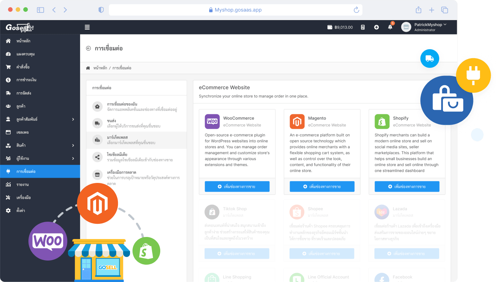This screenshot has width=496, height=282.
Task: Open การชำระเงิน payments in the sidebar
Action: 40,80
